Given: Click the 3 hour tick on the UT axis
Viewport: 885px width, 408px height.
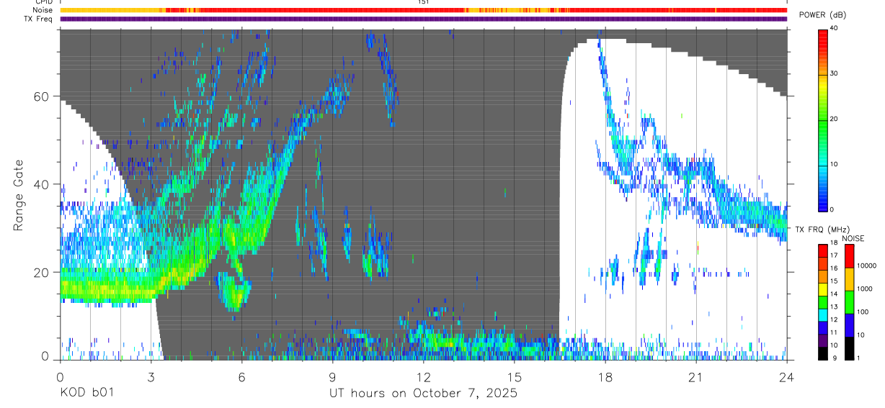Looking at the screenshot, I should pyautogui.click(x=151, y=376).
